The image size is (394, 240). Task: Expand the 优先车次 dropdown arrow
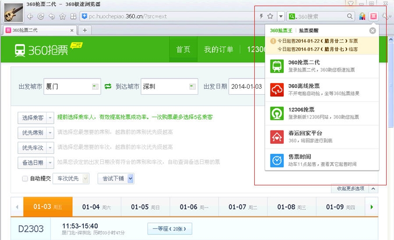point(50,148)
